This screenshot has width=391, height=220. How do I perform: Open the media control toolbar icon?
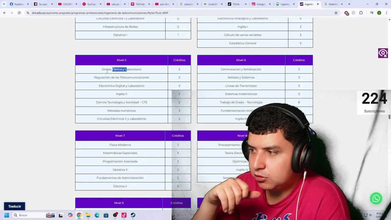click(372, 13)
